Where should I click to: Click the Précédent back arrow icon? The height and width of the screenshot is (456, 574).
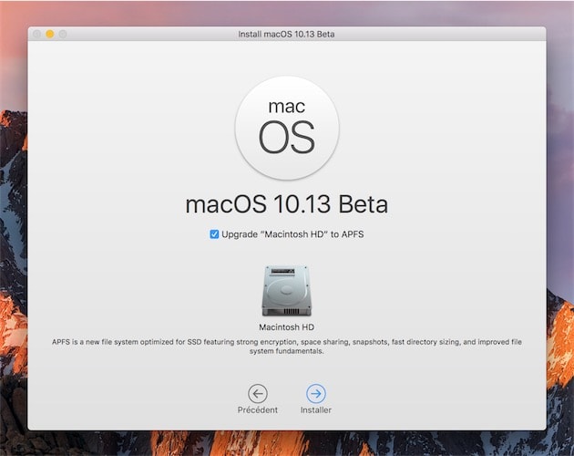(x=258, y=394)
